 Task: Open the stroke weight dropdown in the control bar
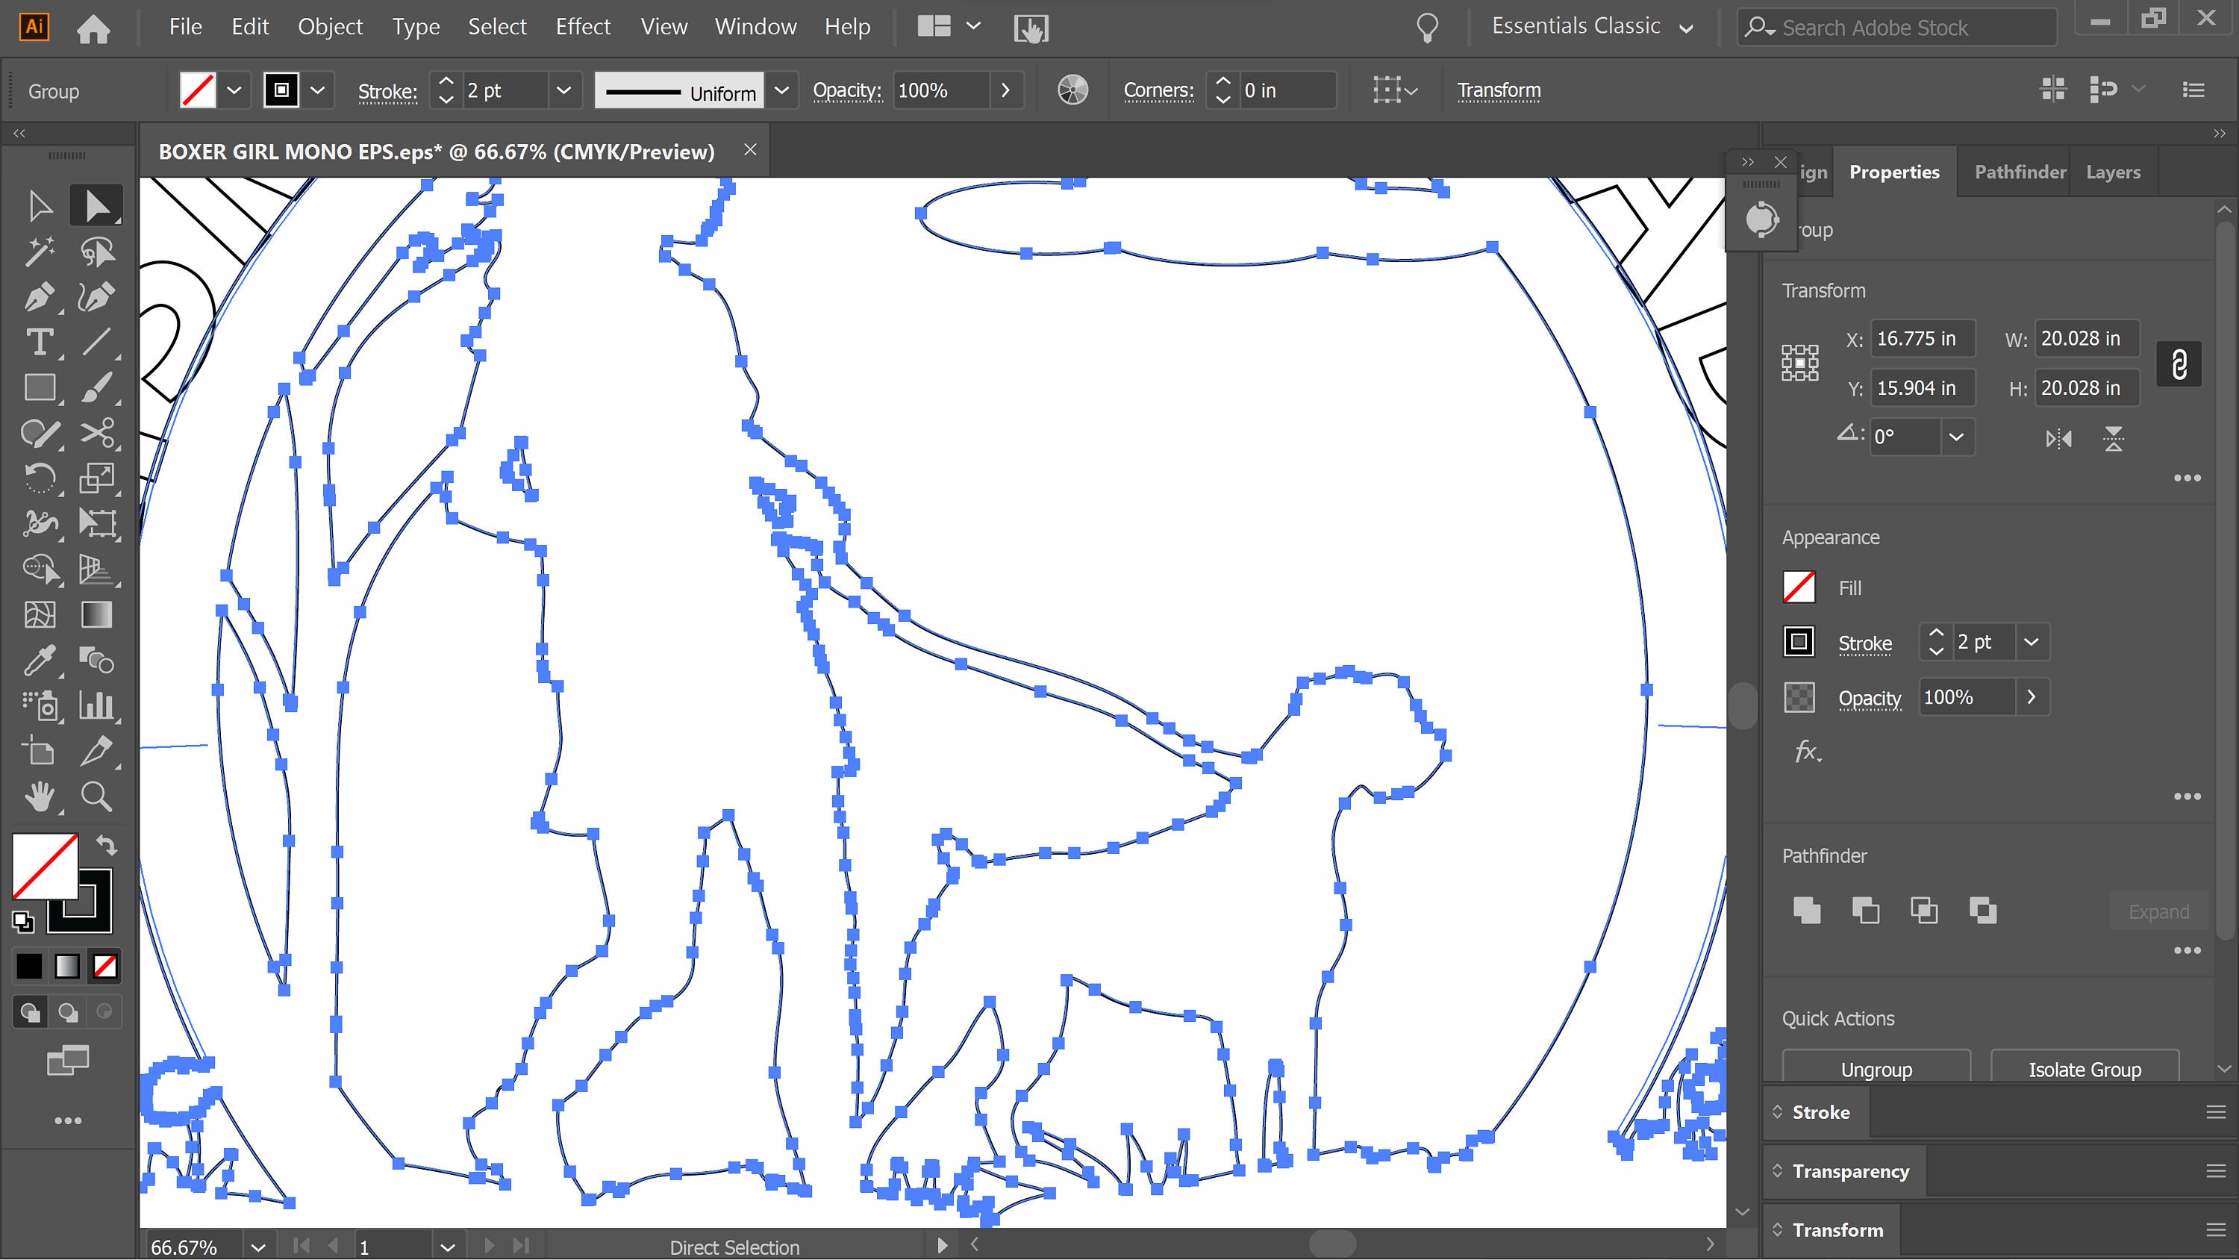tap(564, 90)
